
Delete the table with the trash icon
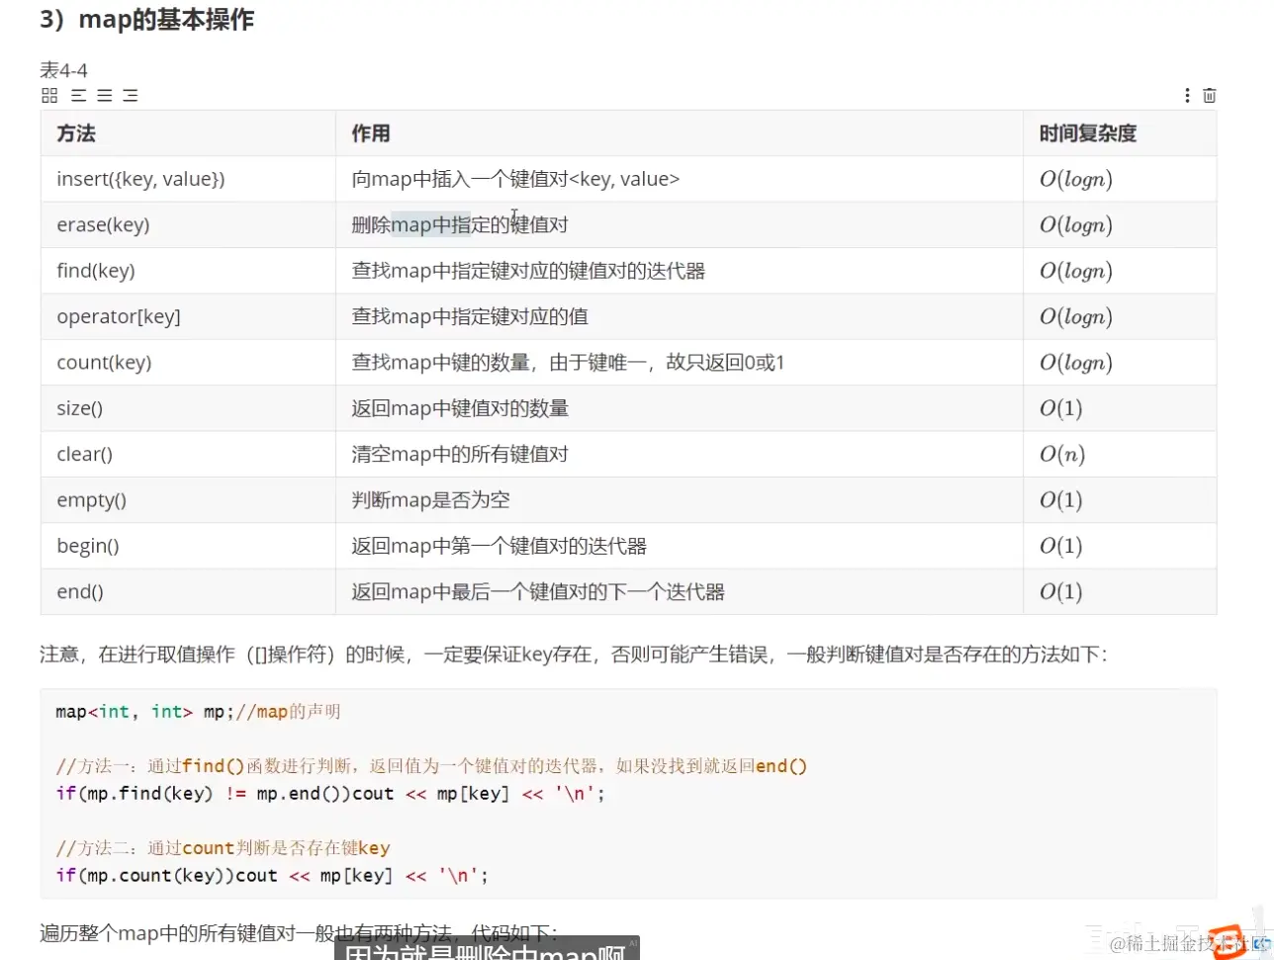tap(1209, 95)
